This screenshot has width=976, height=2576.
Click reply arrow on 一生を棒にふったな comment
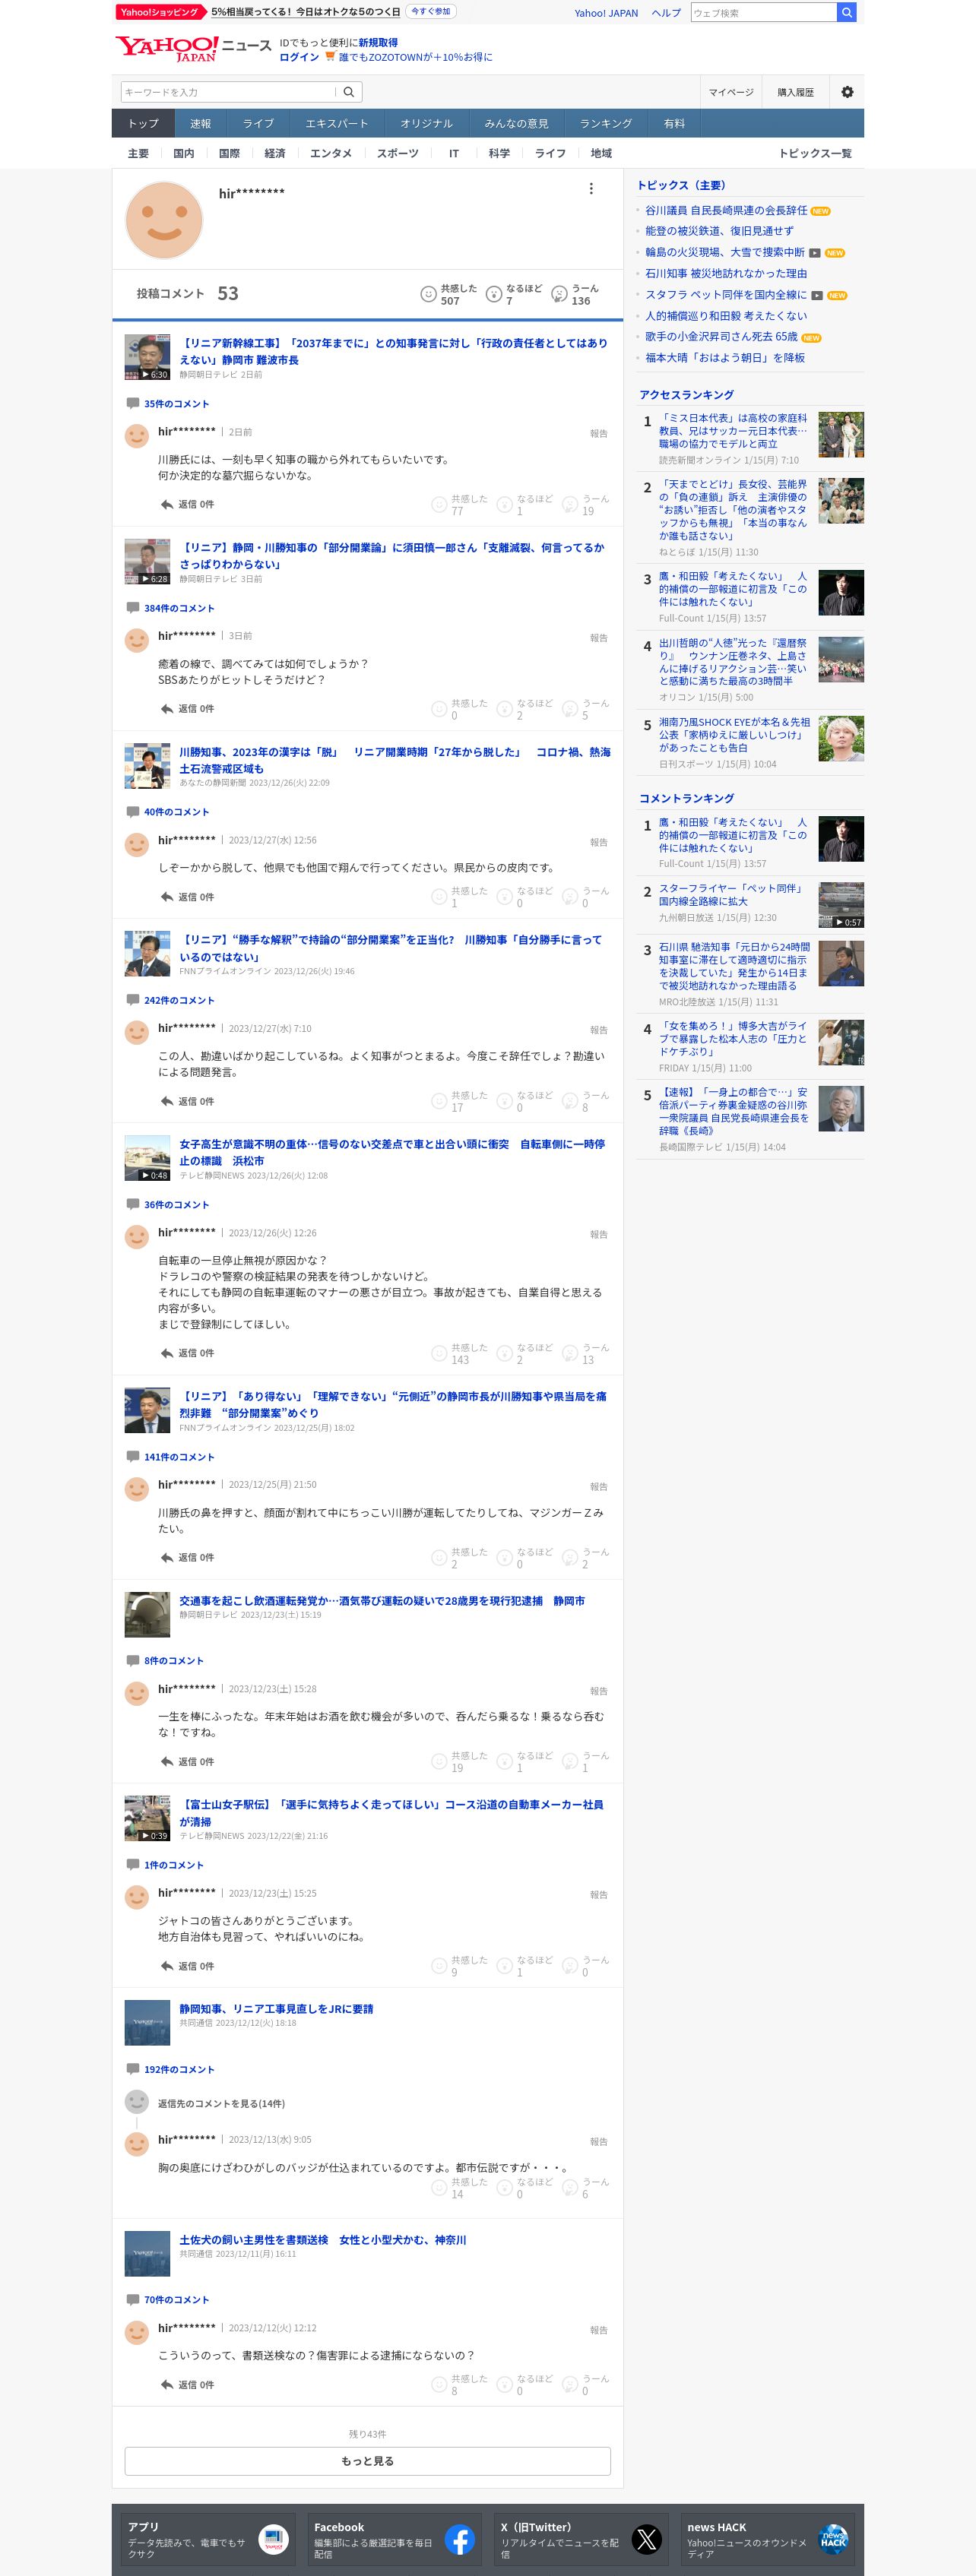(167, 1761)
